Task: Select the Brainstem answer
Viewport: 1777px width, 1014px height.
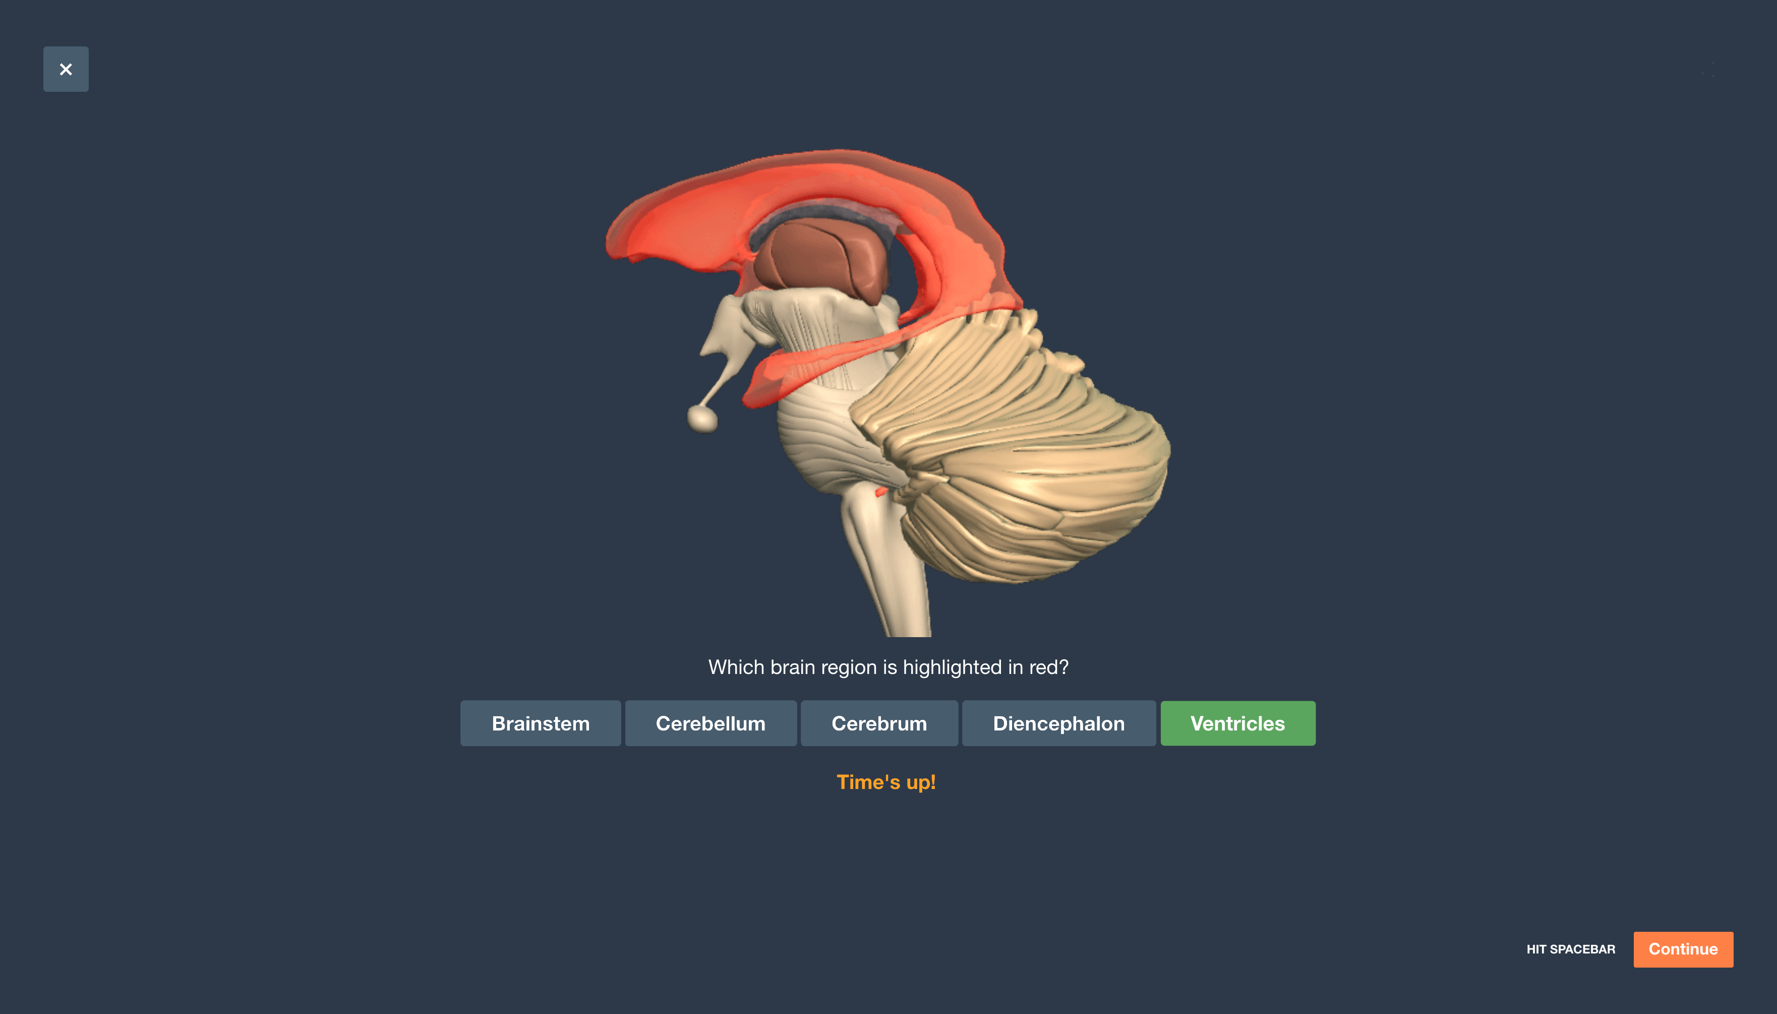Action: [540, 723]
